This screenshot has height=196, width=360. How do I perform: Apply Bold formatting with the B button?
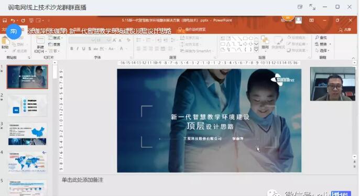click(x=72, y=49)
